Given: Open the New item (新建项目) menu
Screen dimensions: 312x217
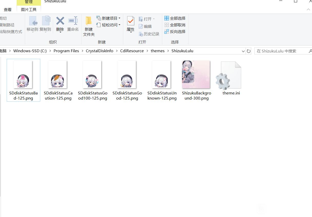Looking at the screenshot, I should [108, 18].
